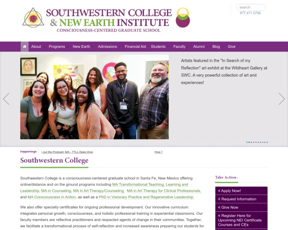Click the Give Now button
The image size is (288, 230).
tap(241, 207)
